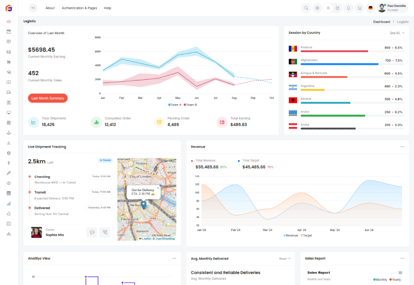Switch to dark mode with moon icon
This screenshot has height=285, width=414.
tap(337, 8)
